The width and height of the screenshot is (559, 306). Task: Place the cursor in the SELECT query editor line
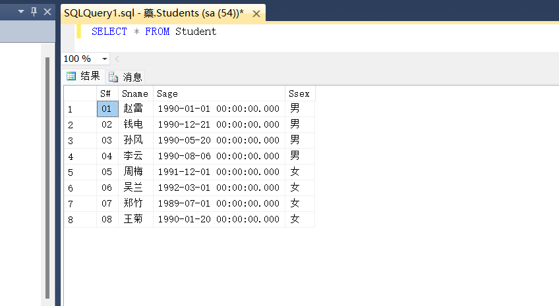click(154, 32)
